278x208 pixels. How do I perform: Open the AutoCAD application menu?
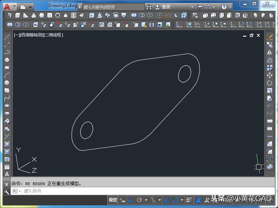pyautogui.click(x=7, y=7)
